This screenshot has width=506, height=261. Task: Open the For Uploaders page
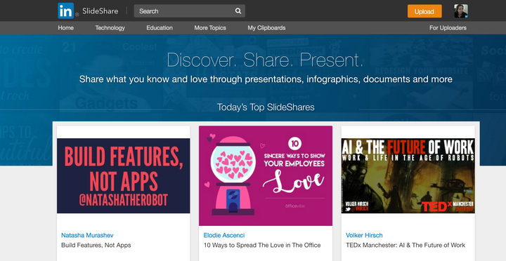tap(448, 27)
